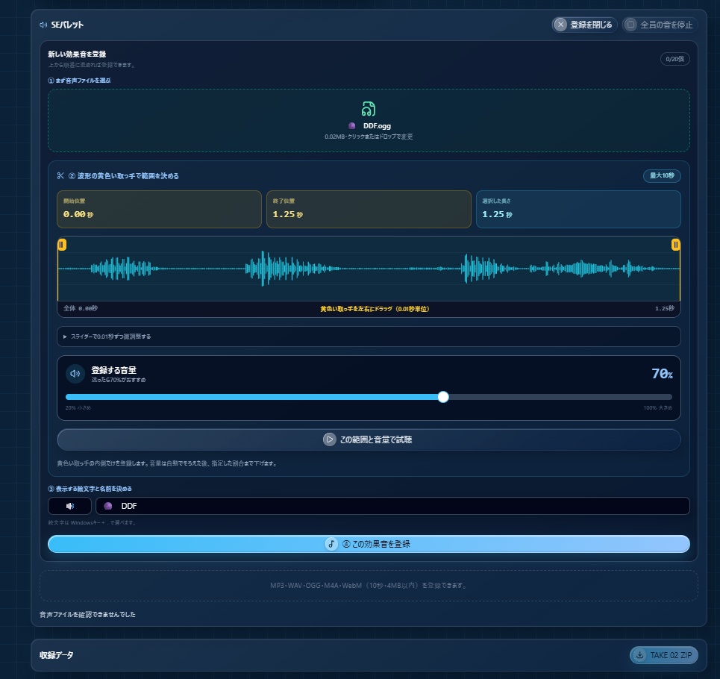
Task: Click the DDF name input field
Action: click(x=392, y=506)
